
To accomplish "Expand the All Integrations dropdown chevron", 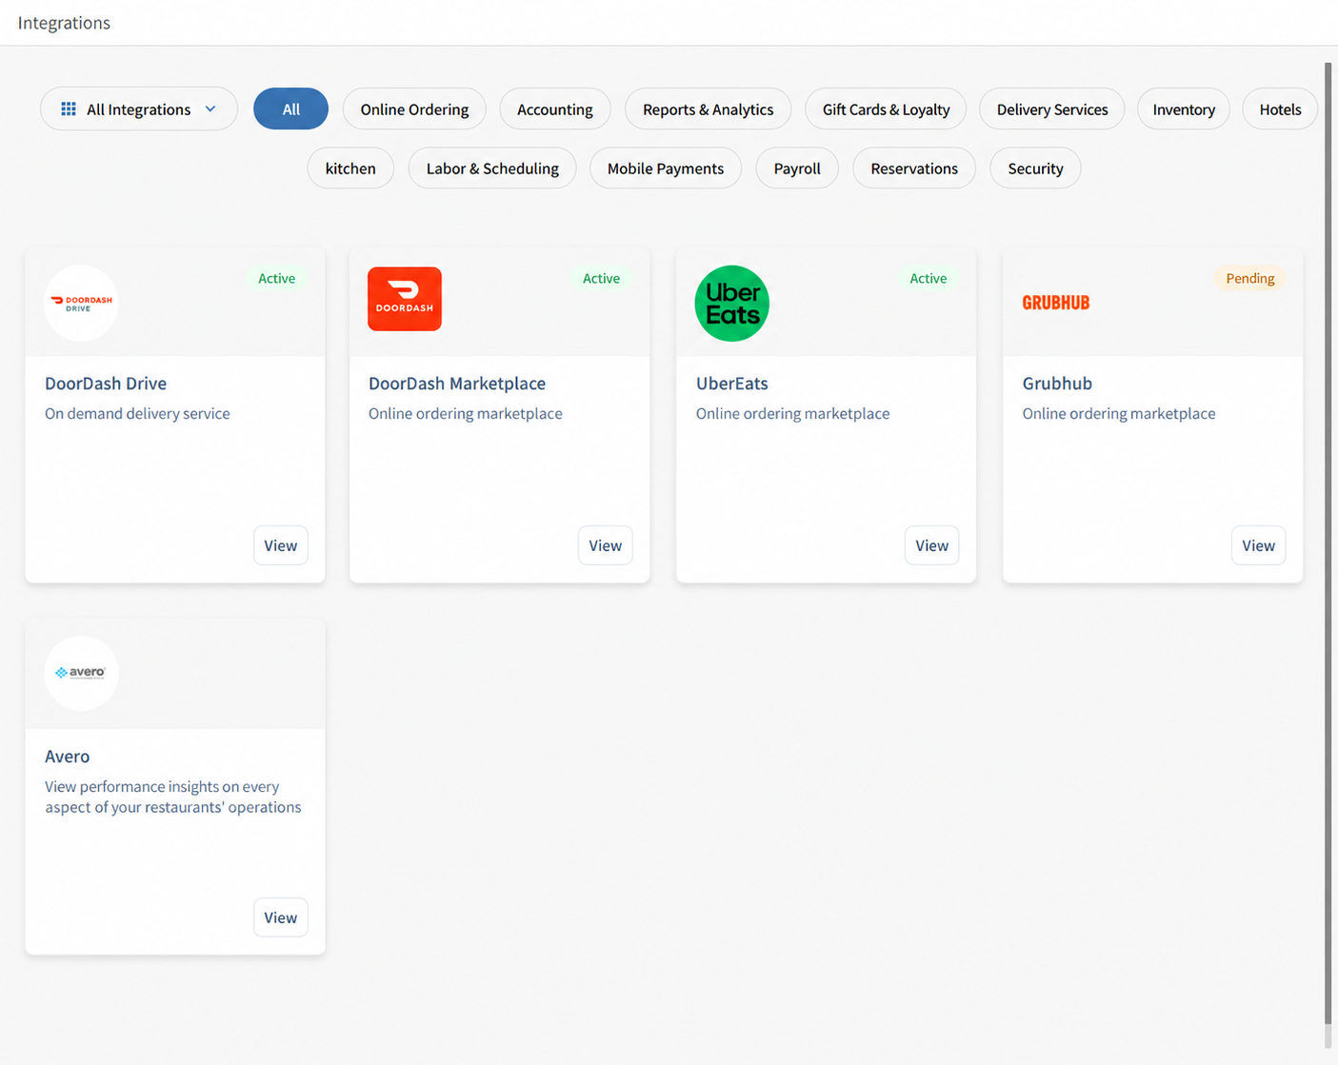I will point(210,109).
